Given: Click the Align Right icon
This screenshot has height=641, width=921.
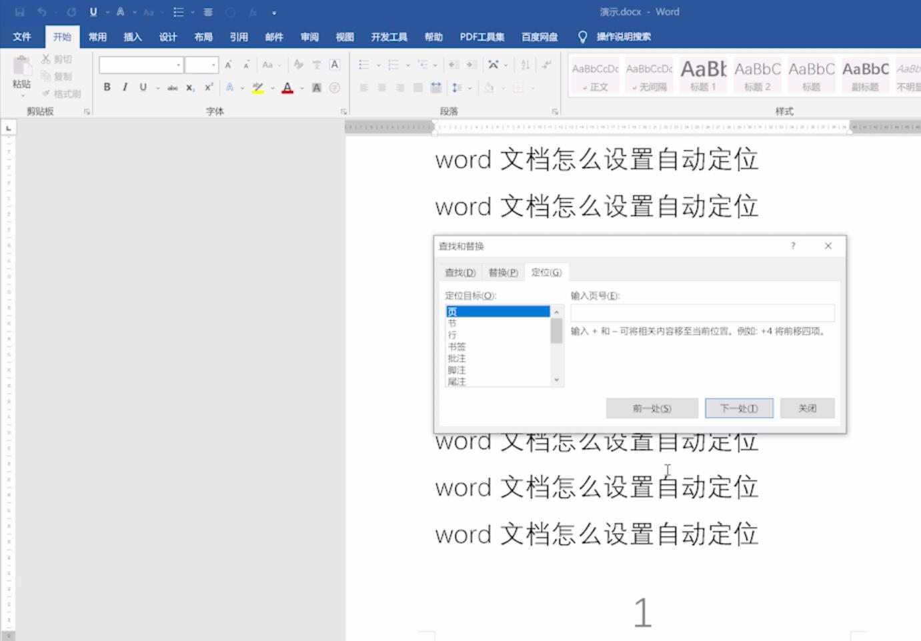Looking at the screenshot, I should pyautogui.click(x=400, y=87).
